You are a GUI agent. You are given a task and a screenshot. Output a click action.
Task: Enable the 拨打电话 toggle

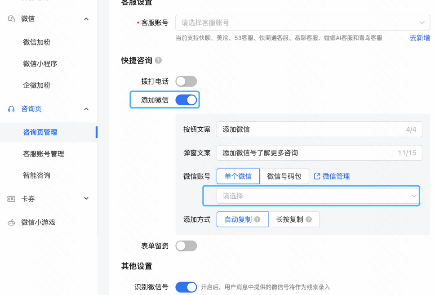(186, 81)
